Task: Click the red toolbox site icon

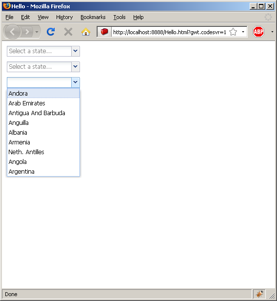Action: pos(104,32)
